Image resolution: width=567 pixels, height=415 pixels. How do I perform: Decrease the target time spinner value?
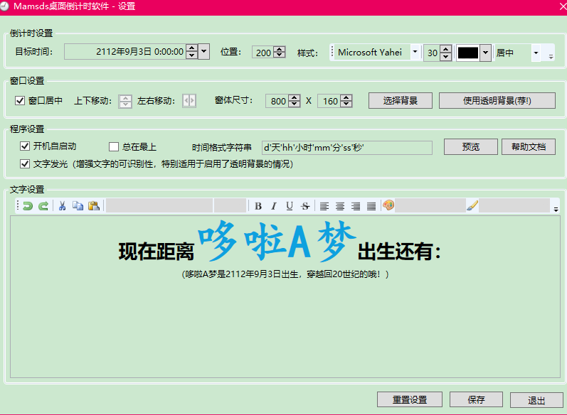pyautogui.click(x=192, y=55)
